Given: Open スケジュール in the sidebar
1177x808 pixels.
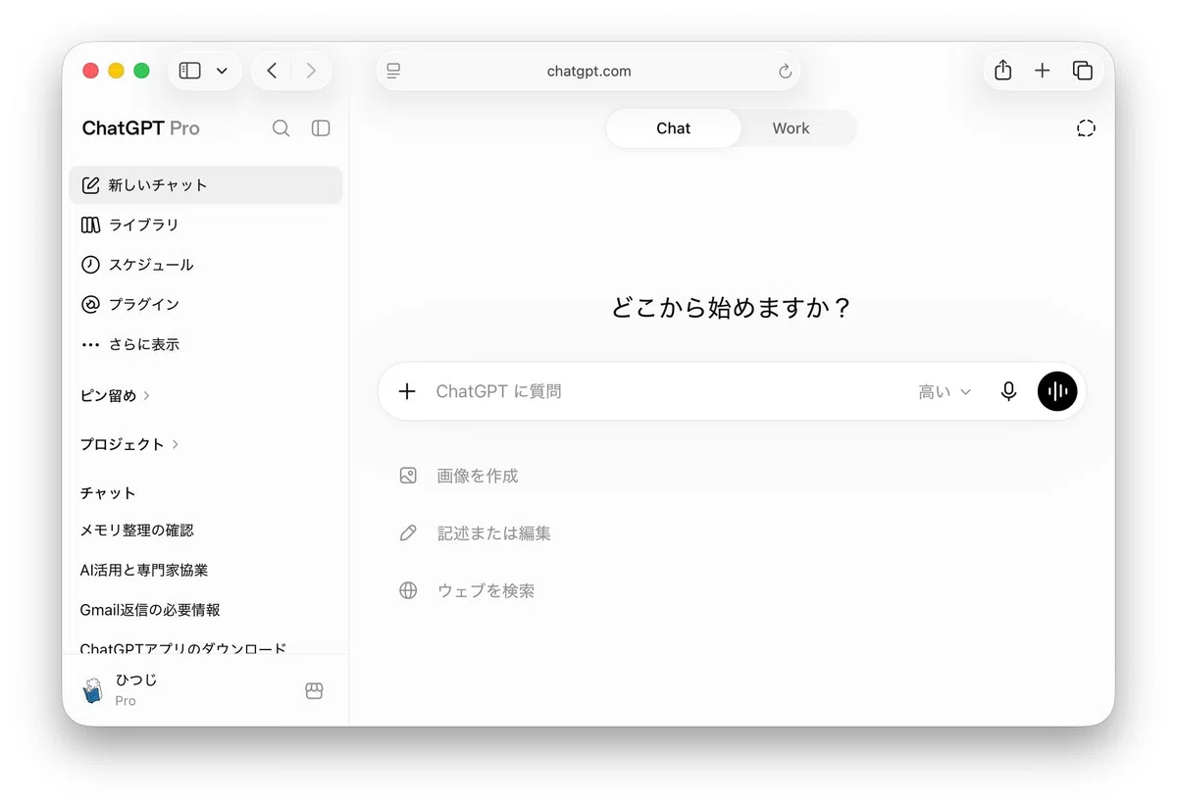Looking at the screenshot, I should coord(205,265).
